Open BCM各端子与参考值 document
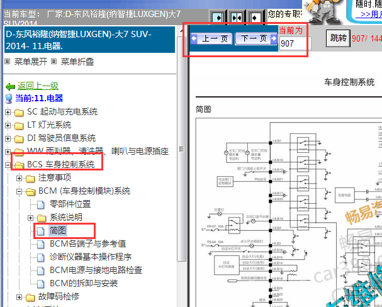This screenshot has height=307, width=382. tap(88, 243)
